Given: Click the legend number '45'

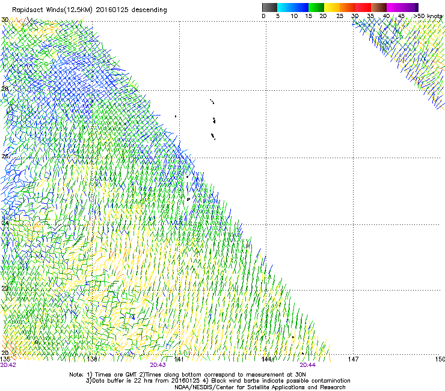Looking at the screenshot, I should pos(401,16).
